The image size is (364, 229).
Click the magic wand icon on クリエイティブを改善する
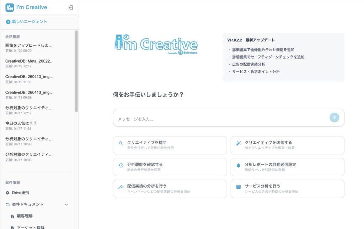239,143
